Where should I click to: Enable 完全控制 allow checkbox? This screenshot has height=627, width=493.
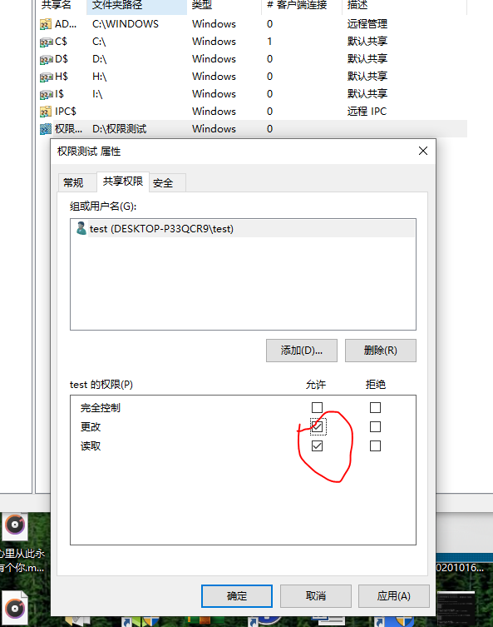click(x=317, y=407)
